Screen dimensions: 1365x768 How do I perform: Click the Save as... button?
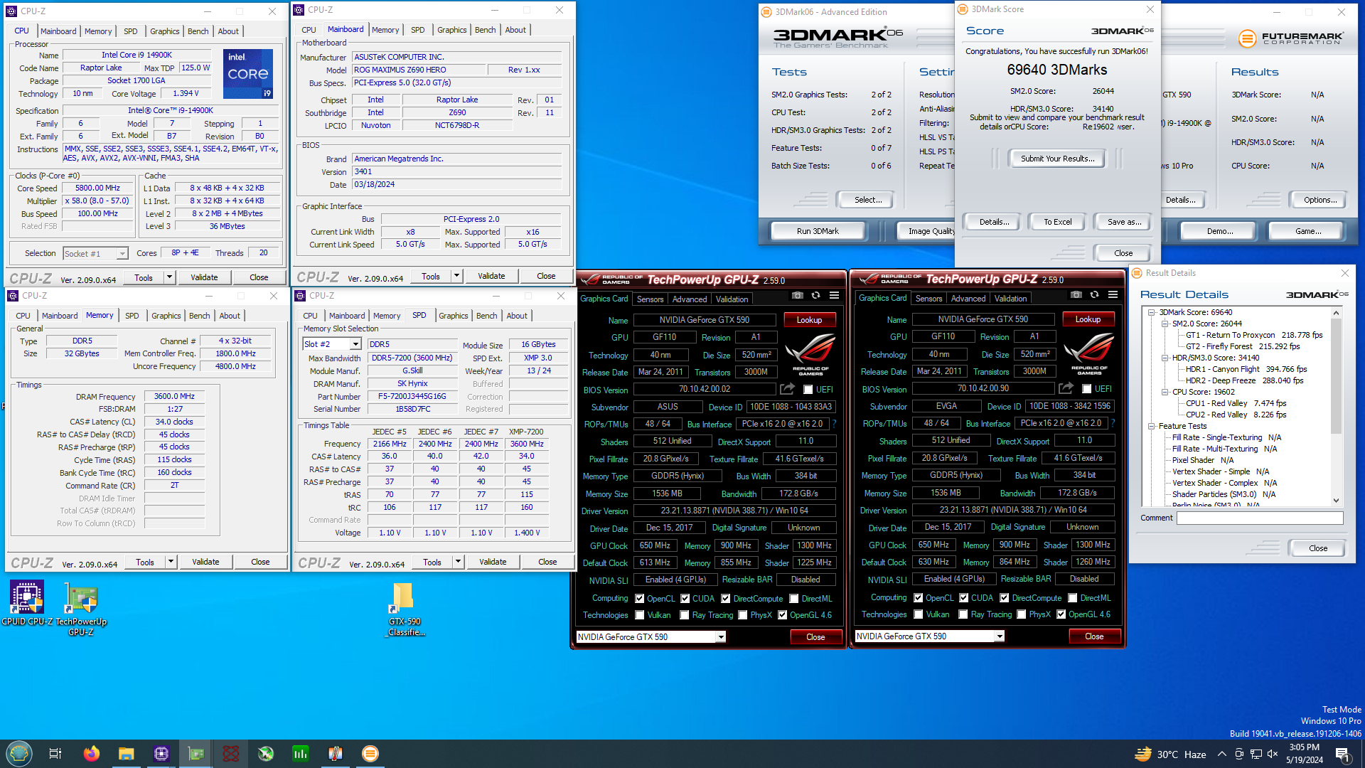(1124, 222)
